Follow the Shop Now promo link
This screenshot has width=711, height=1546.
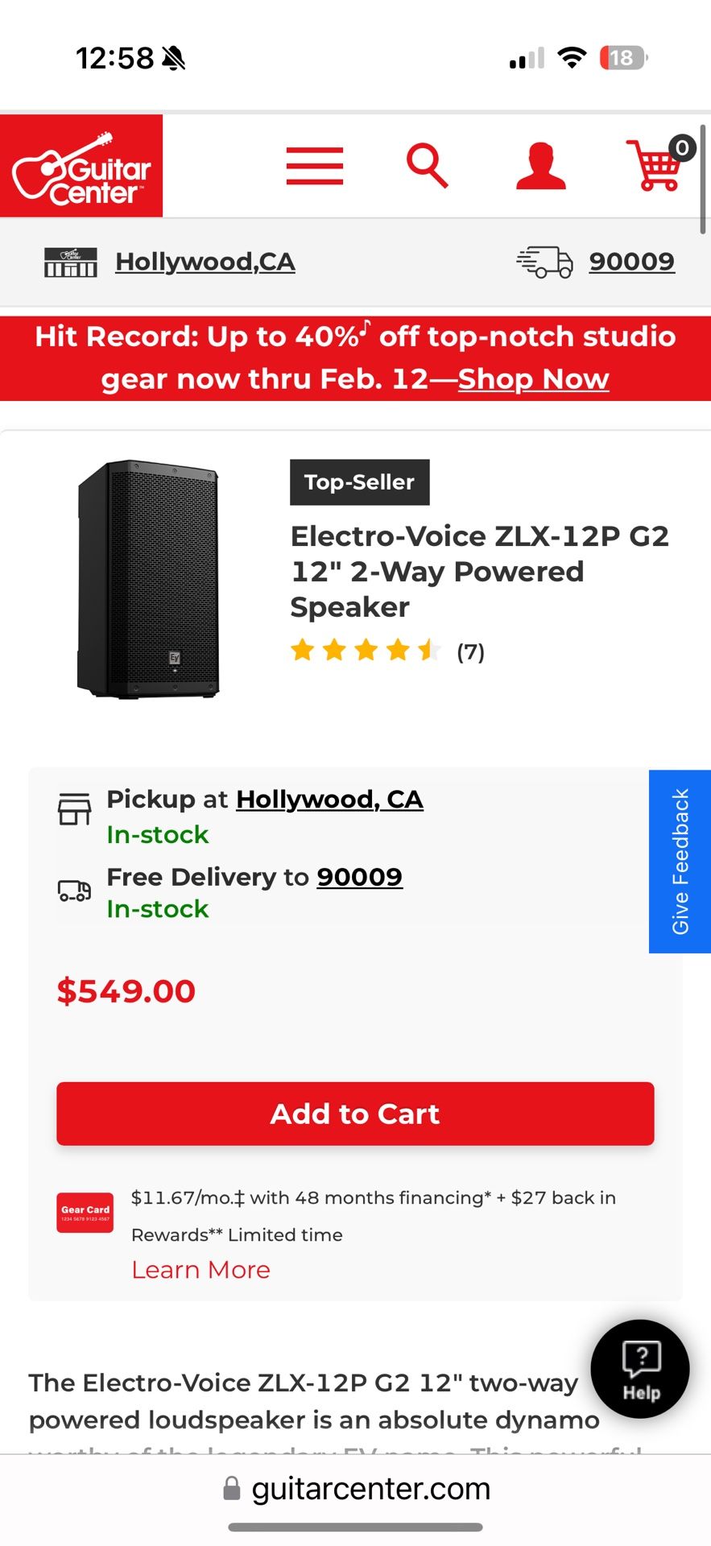click(x=533, y=379)
